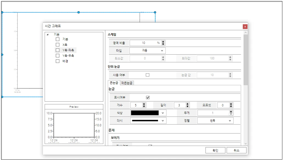The image size is (284, 161).
Task: Select the X축 tree item label
Action: [65, 44]
